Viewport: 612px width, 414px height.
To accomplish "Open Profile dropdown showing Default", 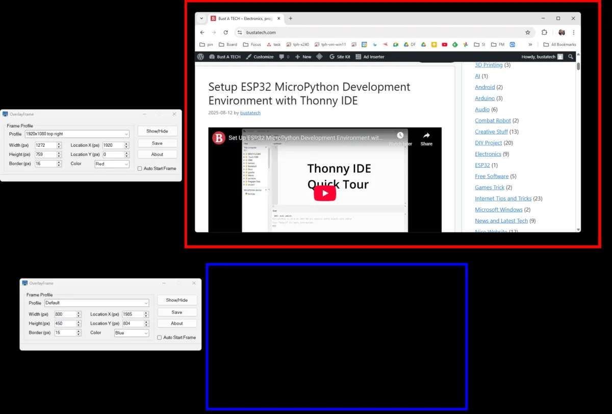I will coord(96,303).
